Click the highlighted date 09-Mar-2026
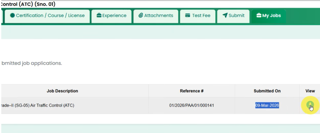This screenshot has height=133, width=320. click(267, 106)
